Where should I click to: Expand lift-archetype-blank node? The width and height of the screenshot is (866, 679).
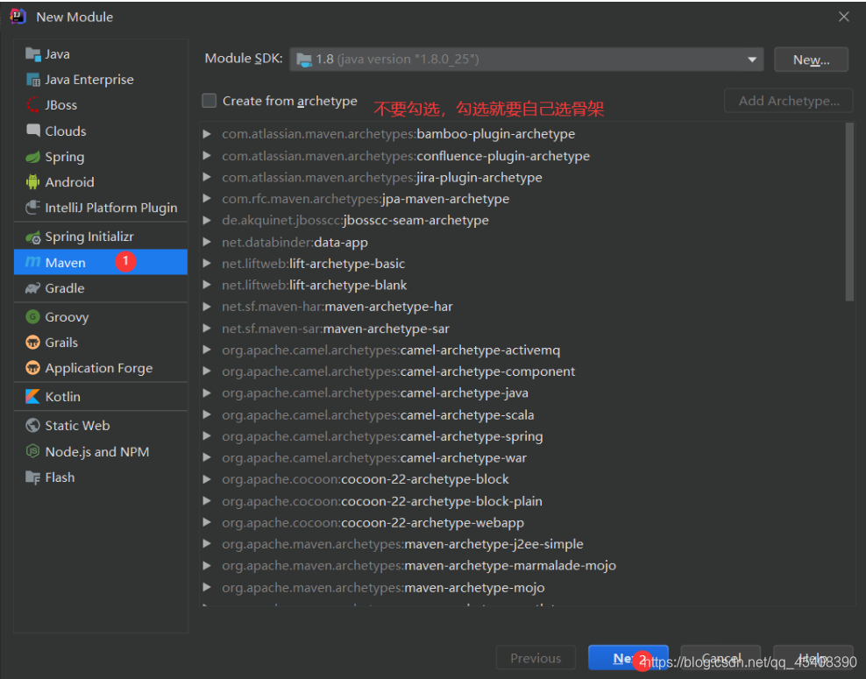click(207, 285)
